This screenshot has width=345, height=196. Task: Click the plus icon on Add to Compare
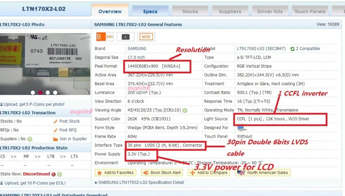click(x=193, y=173)
